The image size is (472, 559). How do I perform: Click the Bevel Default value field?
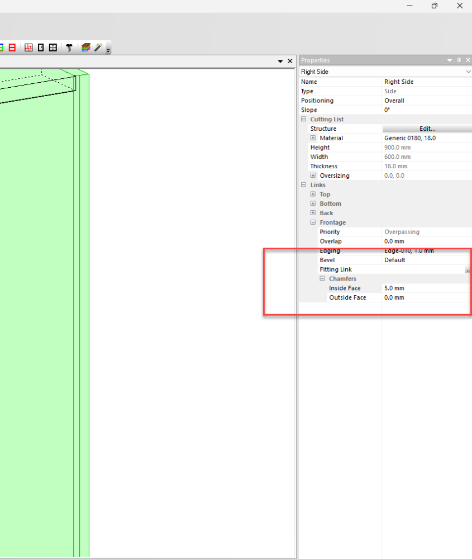425,260
